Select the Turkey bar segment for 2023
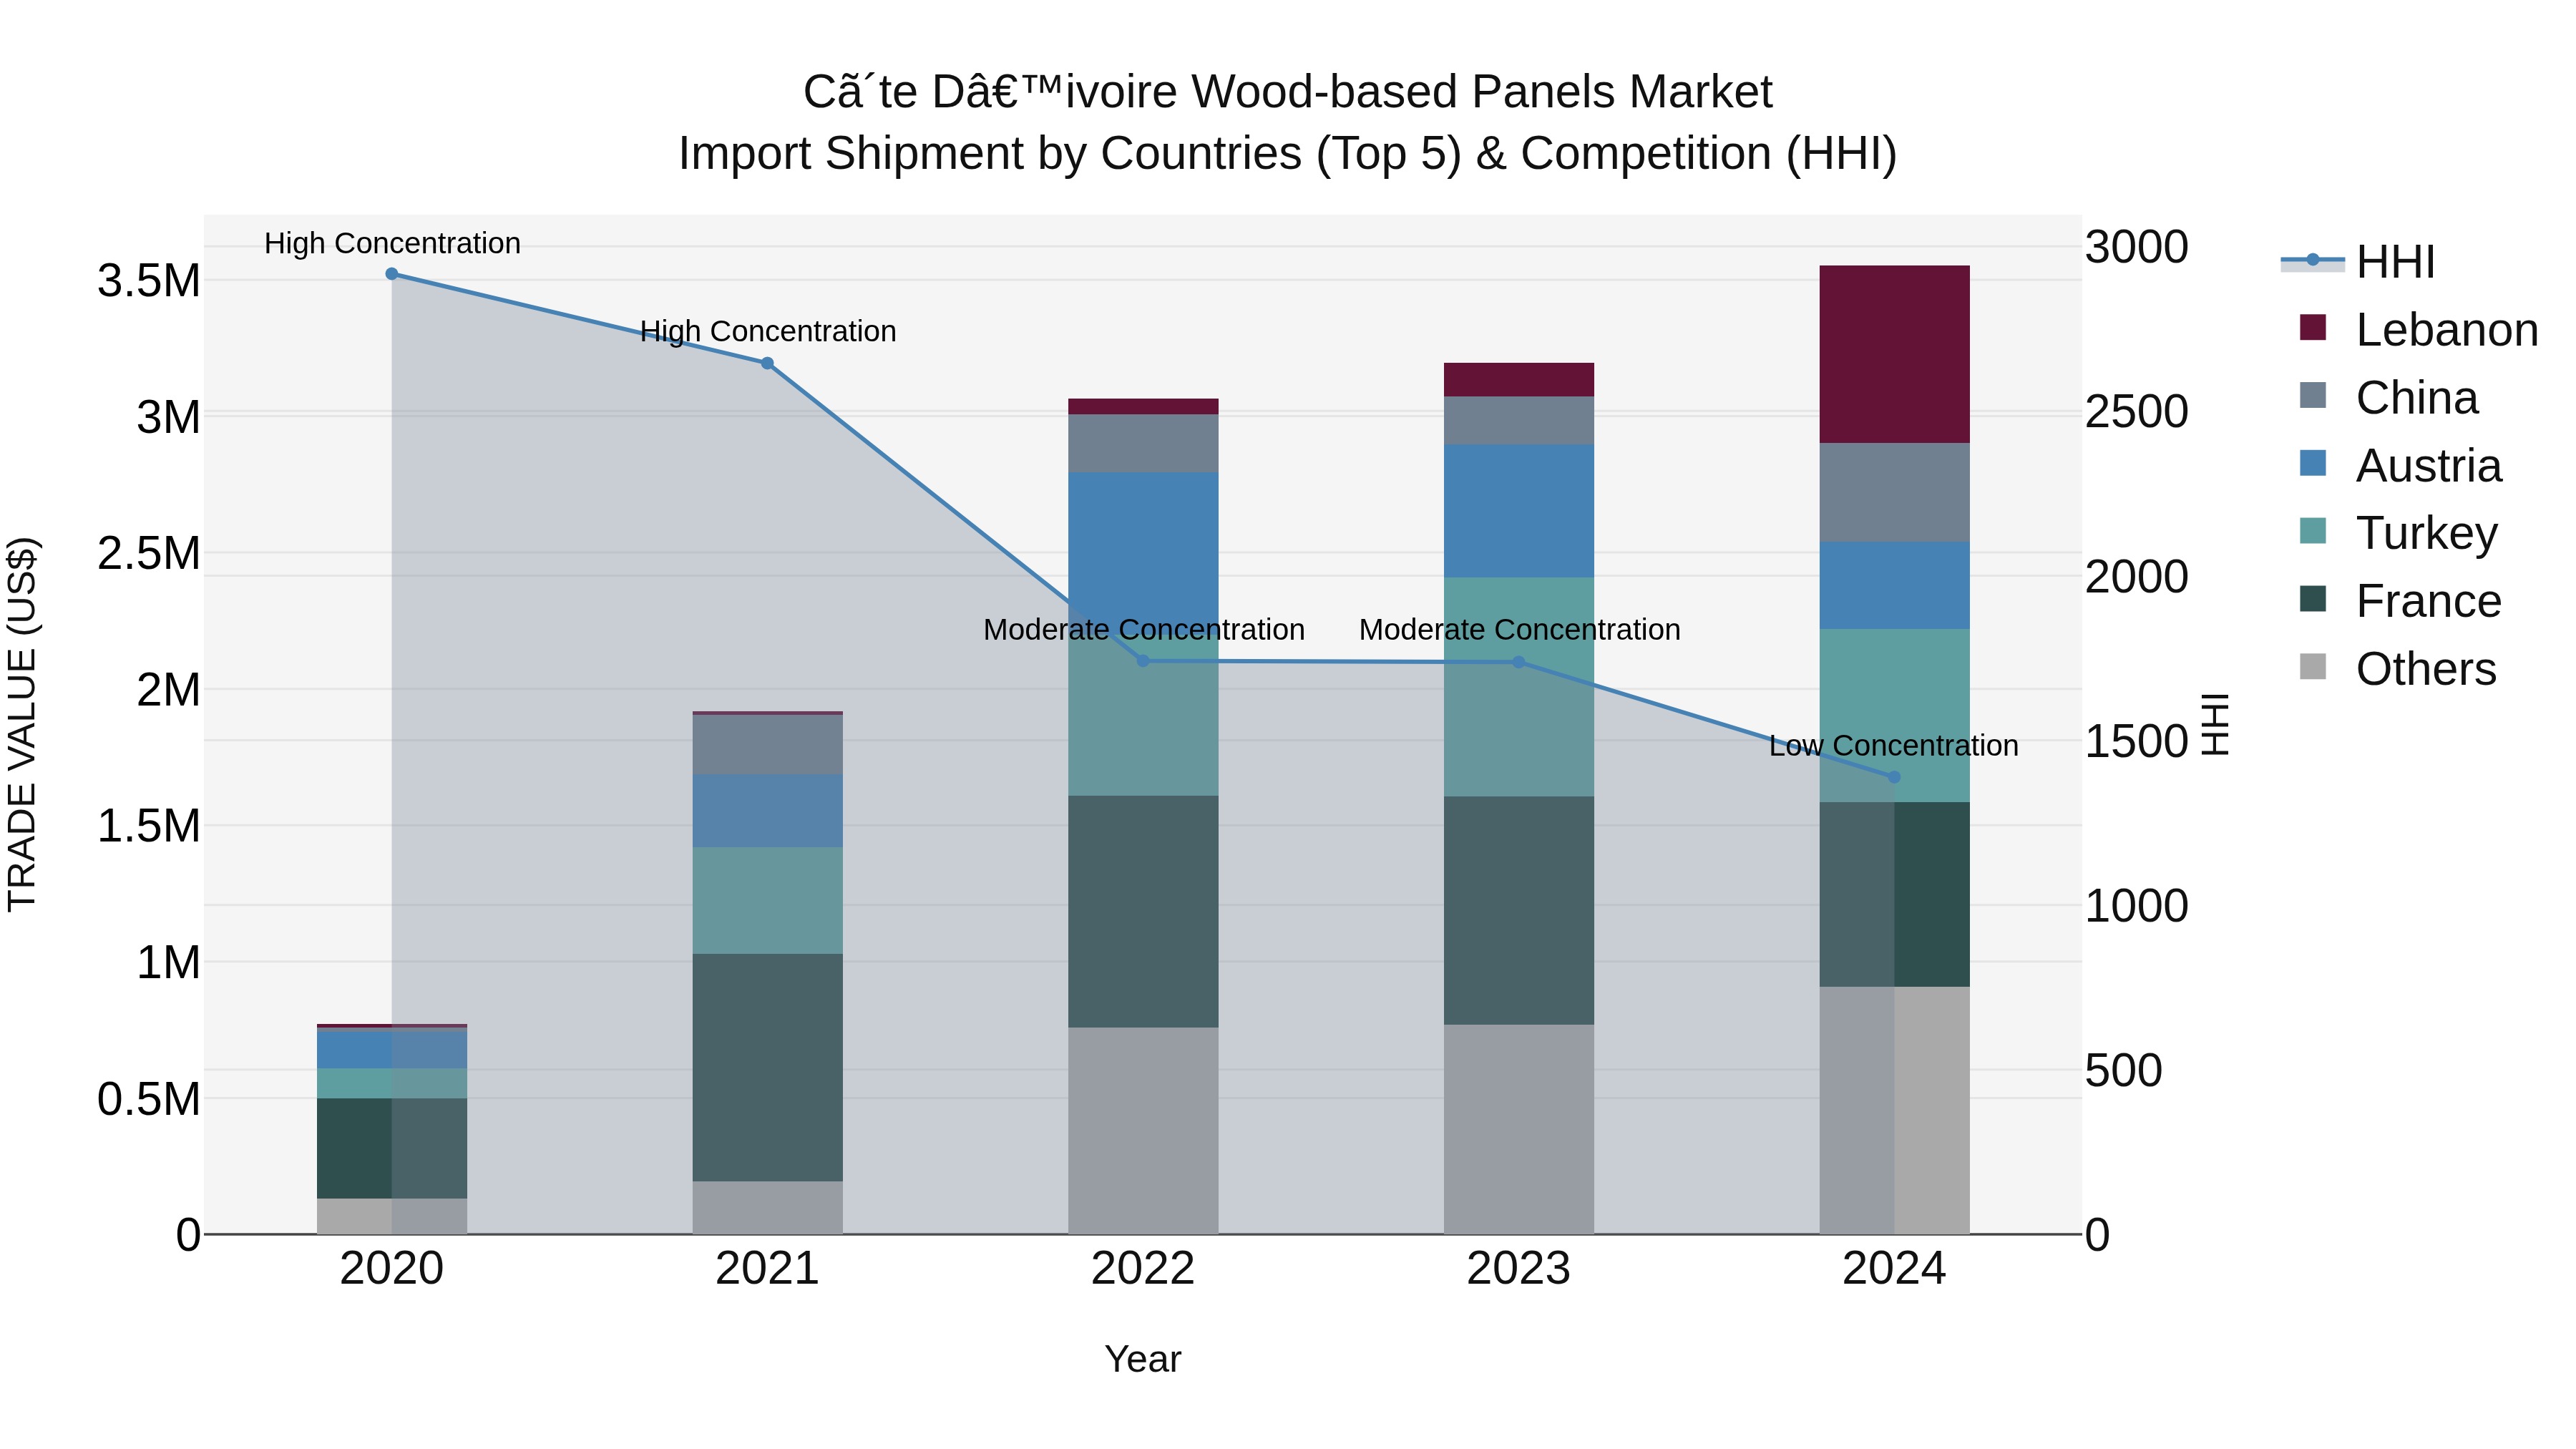The height and width of the screenshot is (1449, 2576). click(x=1518, y=687)
